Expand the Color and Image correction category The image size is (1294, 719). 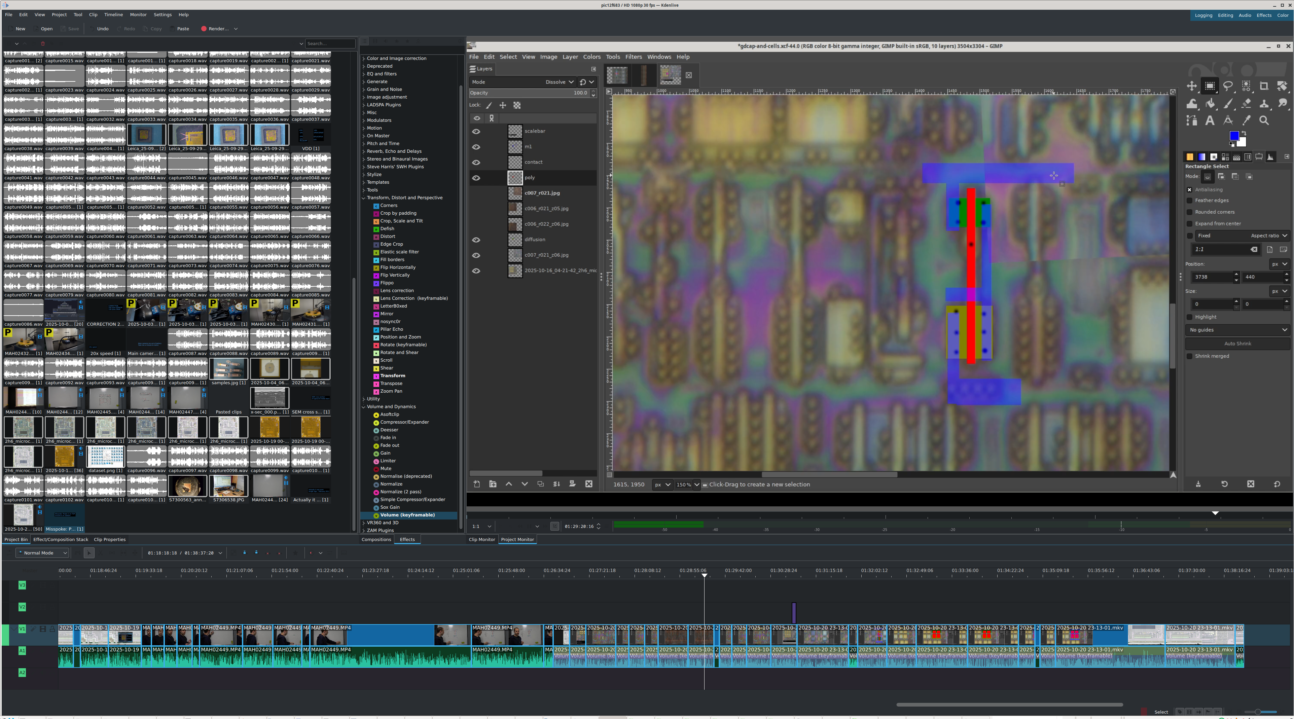point(364,58)
